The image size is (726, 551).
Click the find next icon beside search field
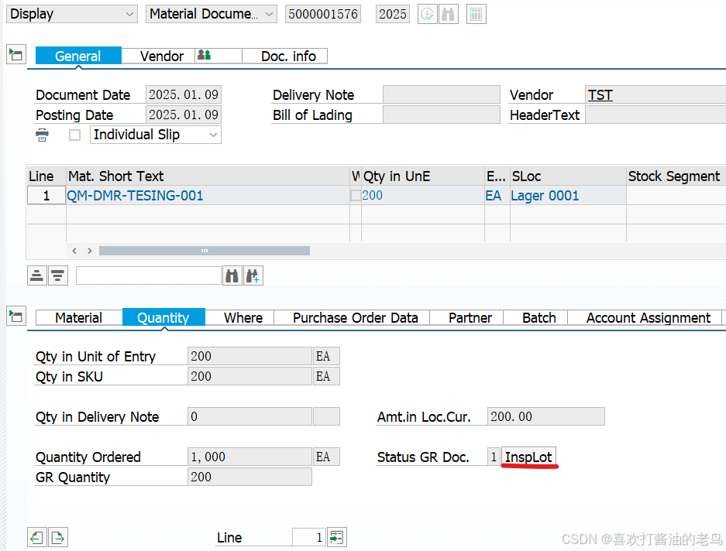(252, 275)
